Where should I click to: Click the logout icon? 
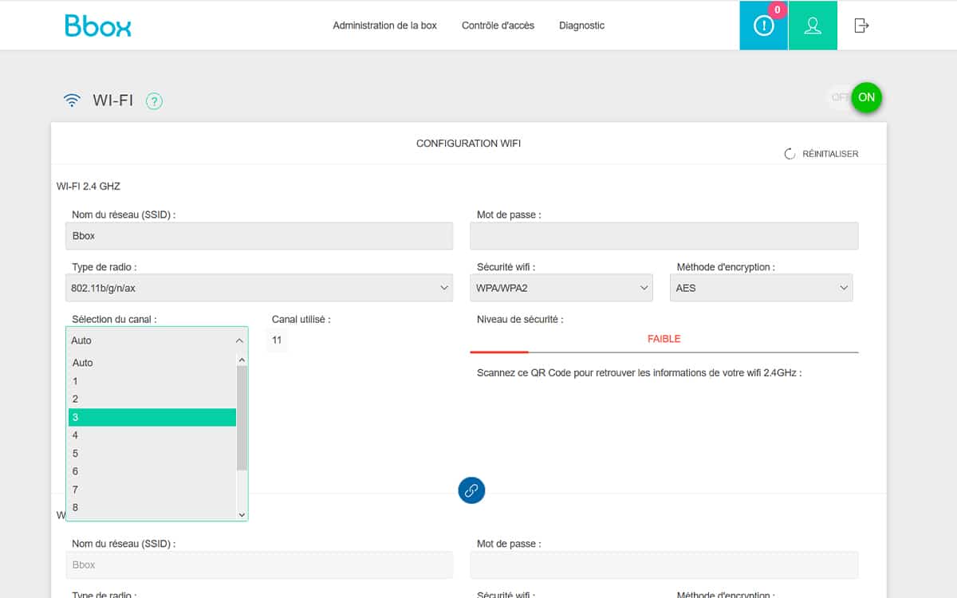click(861, 26)
